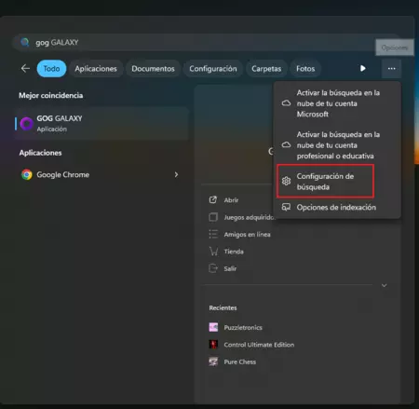Click the search magnifier icon
The width and height of the screenshot is (419, 409).
25,42
